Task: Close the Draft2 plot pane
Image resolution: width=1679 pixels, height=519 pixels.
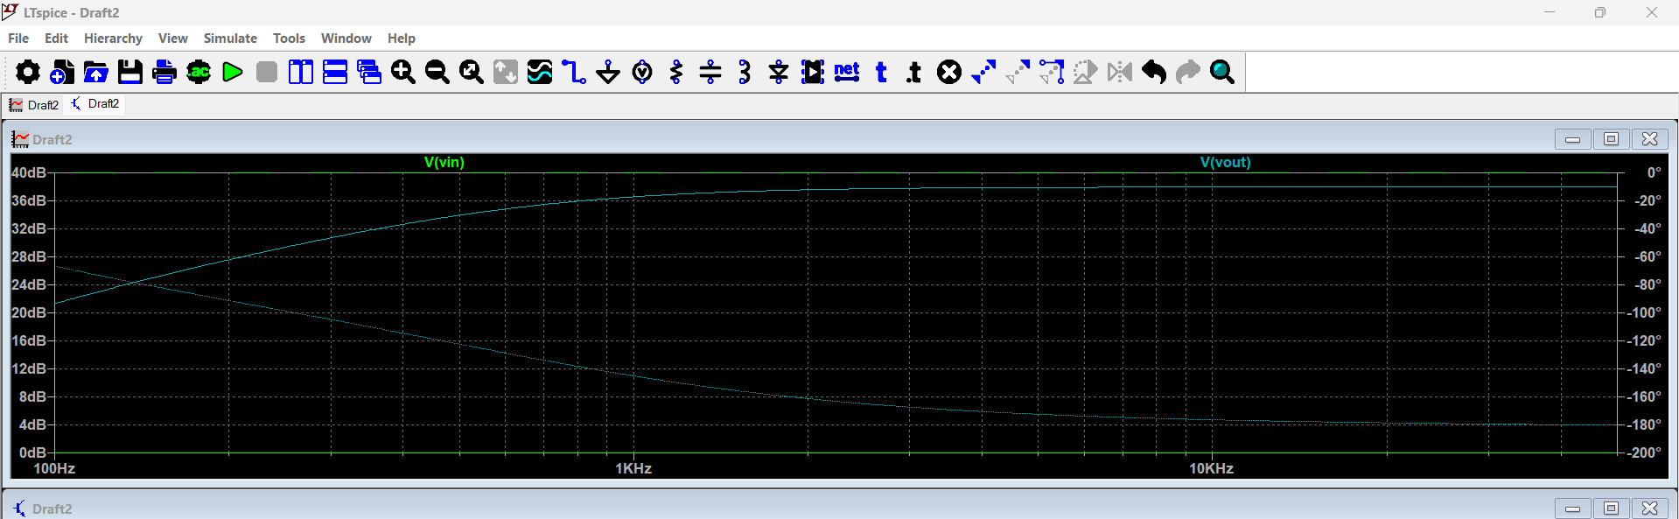Action: tap(1649, 139)
